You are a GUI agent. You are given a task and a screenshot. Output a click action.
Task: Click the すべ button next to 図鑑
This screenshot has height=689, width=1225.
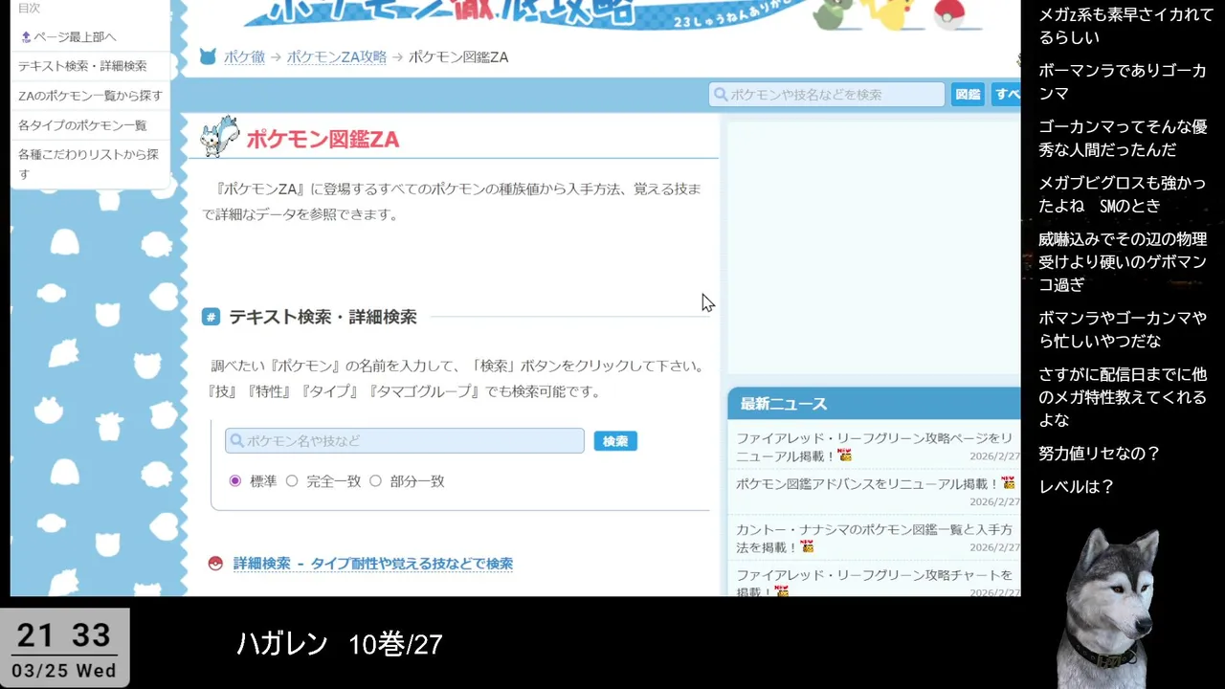tap(1006, 94)
